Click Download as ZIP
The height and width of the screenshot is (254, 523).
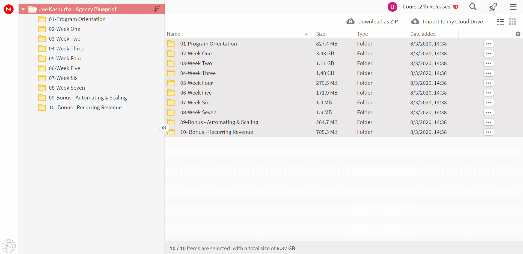tap(372, 22)
